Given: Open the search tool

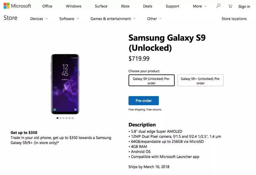Looking at the screenshot, I should (218, 6).
